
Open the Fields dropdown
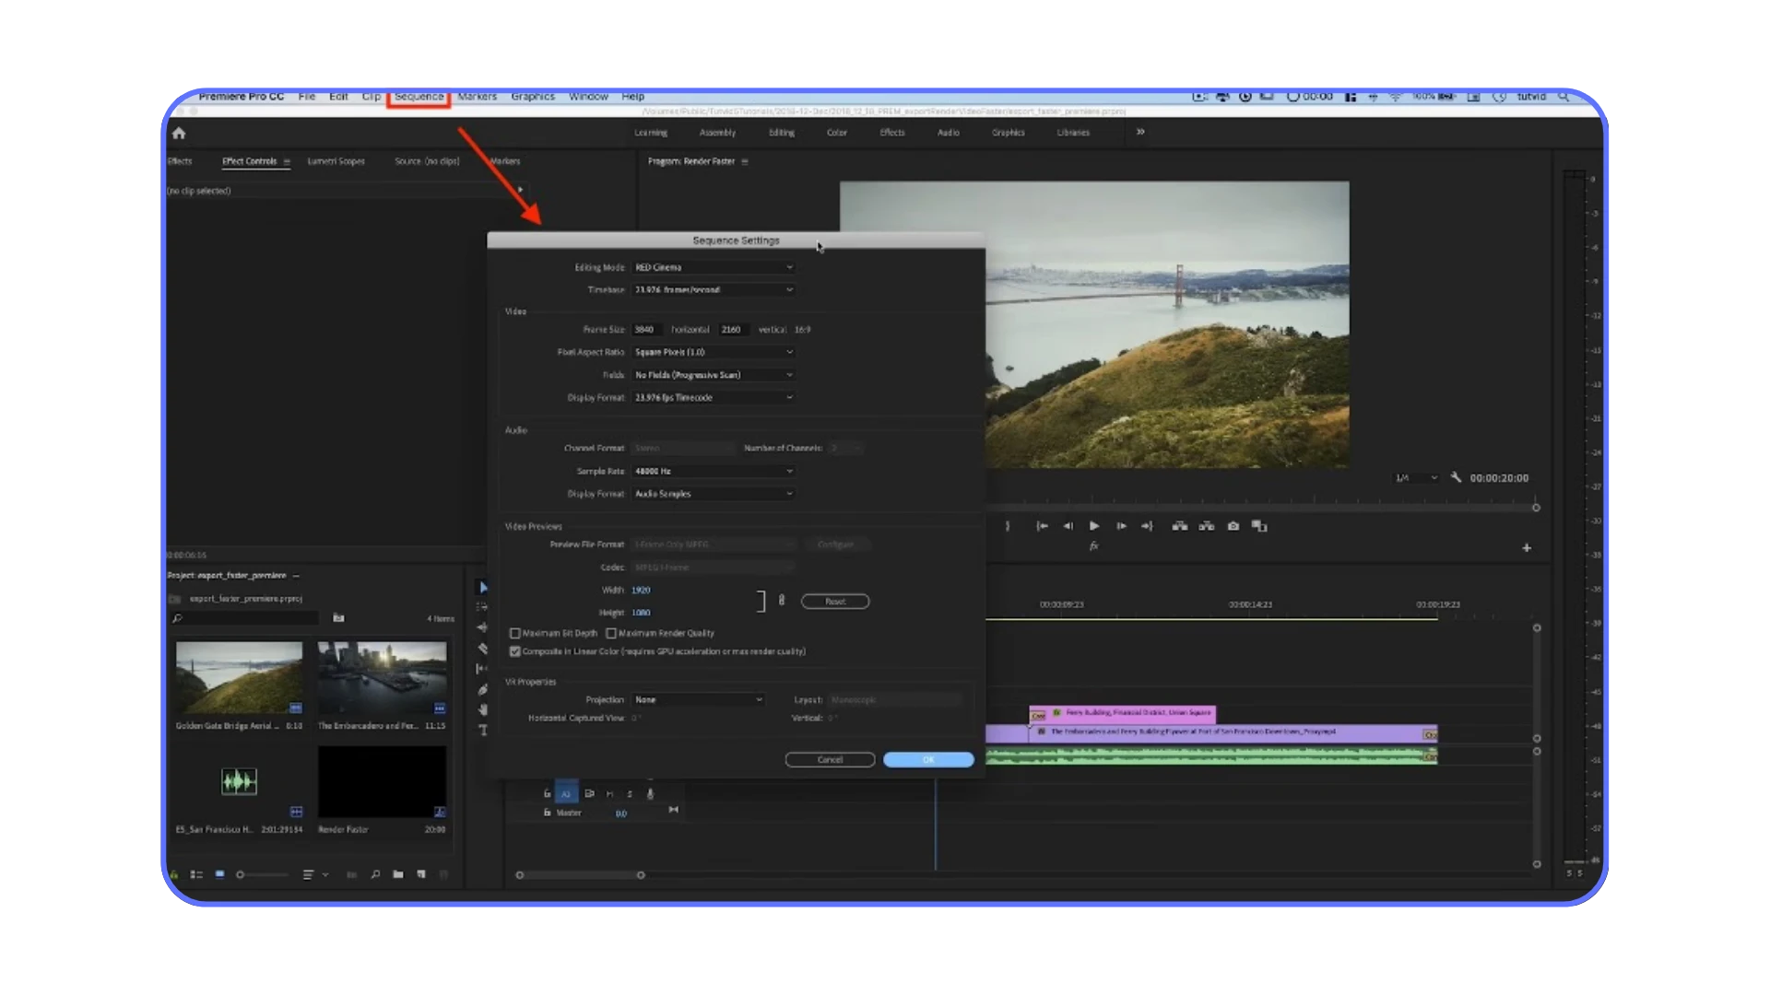(x=714, y=375)
